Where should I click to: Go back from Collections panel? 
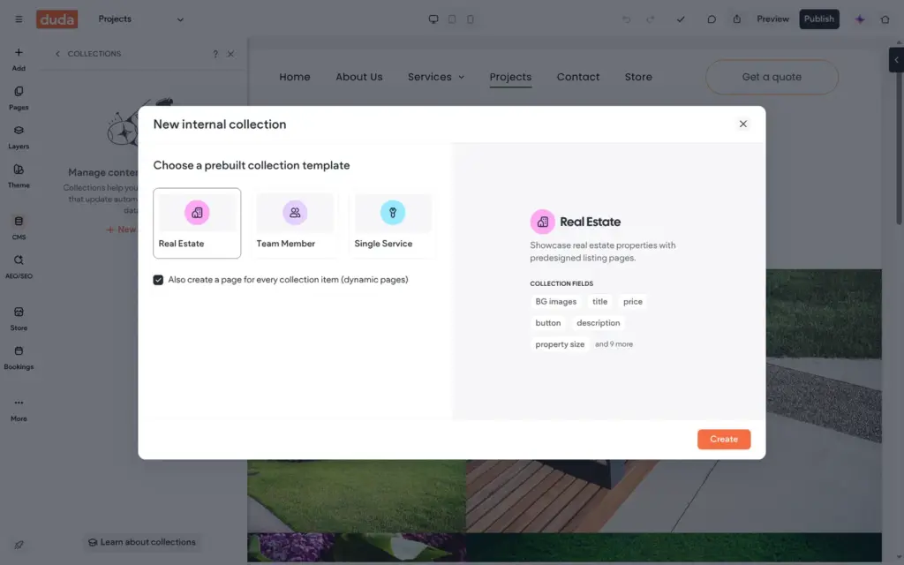click(57, 54)
